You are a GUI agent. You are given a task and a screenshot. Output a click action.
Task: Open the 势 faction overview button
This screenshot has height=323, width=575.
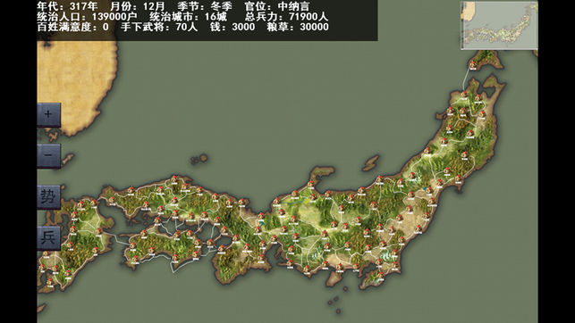(x=49, y=197)
